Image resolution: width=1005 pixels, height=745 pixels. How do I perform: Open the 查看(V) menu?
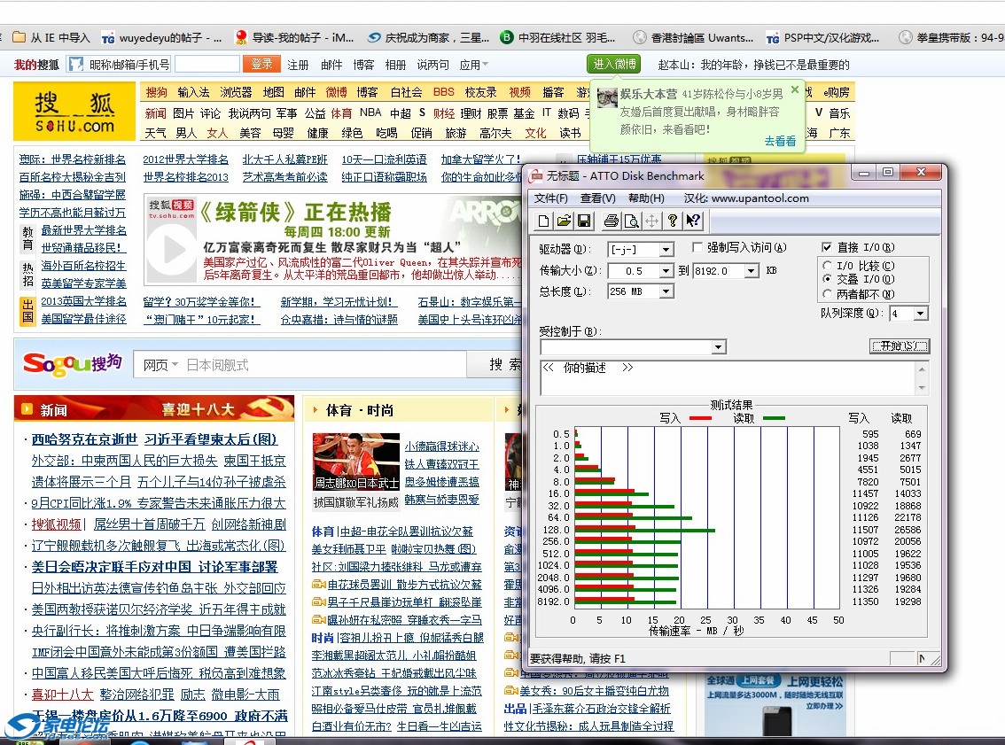(597, 198)
